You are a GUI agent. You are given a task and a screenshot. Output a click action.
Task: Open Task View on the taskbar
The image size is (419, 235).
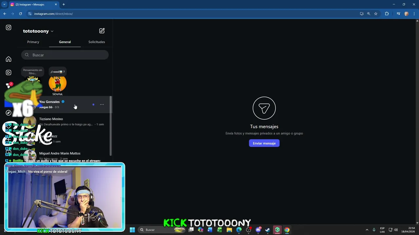point(191,230)
